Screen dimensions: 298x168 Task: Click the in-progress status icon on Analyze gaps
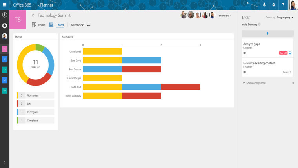click(x=290, y=53)
